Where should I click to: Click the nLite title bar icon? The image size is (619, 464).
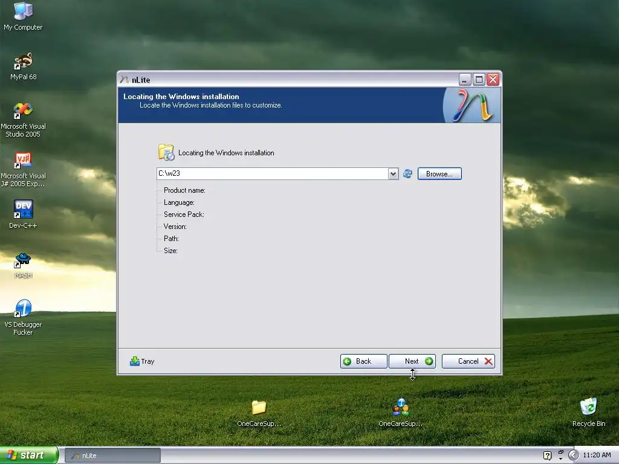(125, 80)
